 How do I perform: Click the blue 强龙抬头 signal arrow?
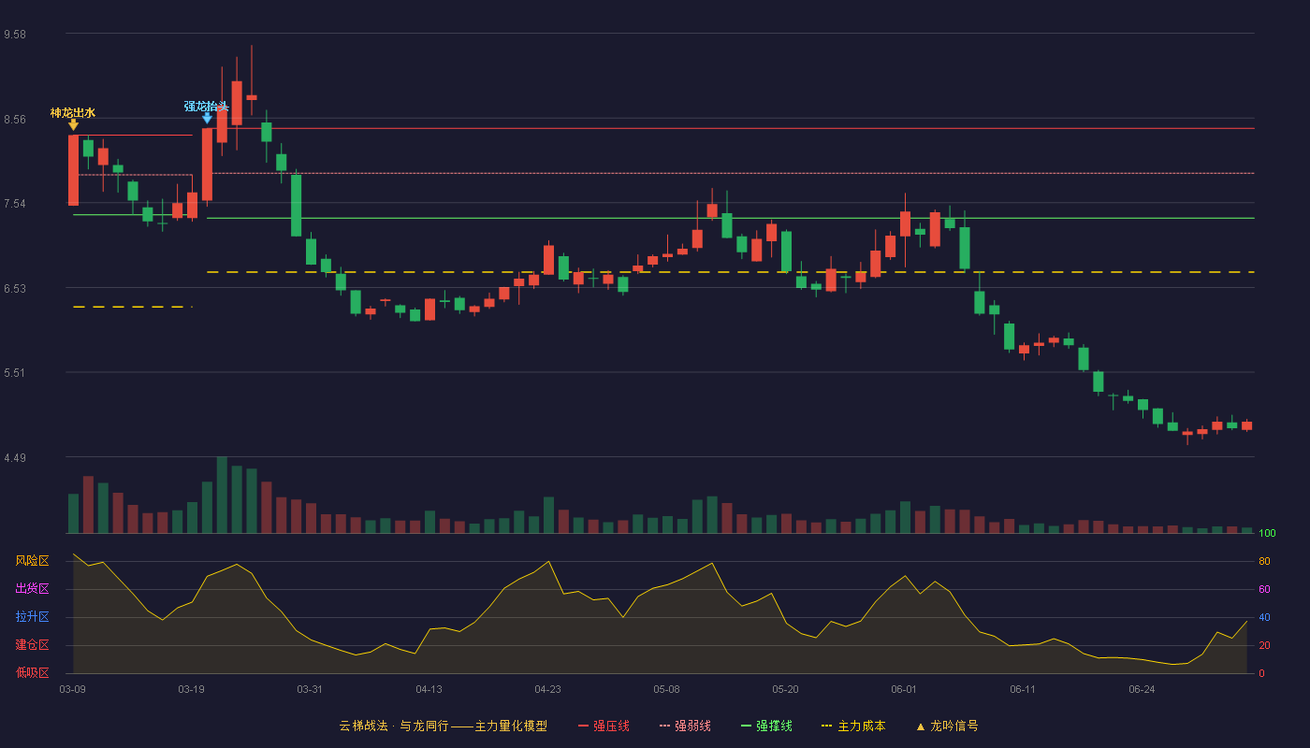tap(207, 119)
